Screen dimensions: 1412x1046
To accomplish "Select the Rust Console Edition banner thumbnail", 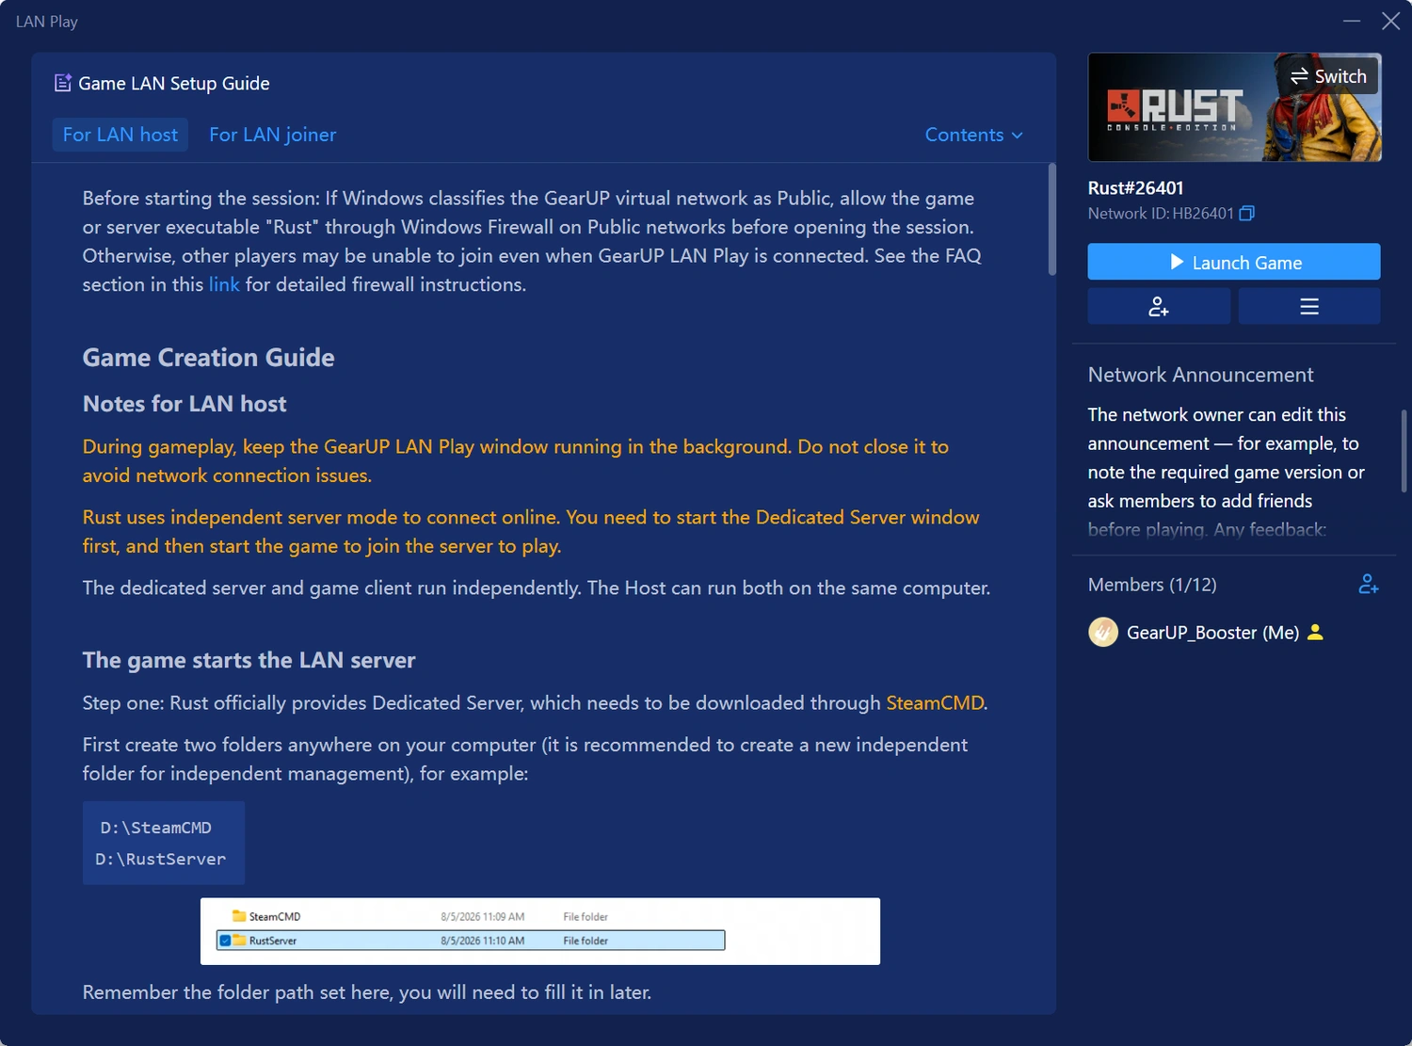I will [1234, 107].
